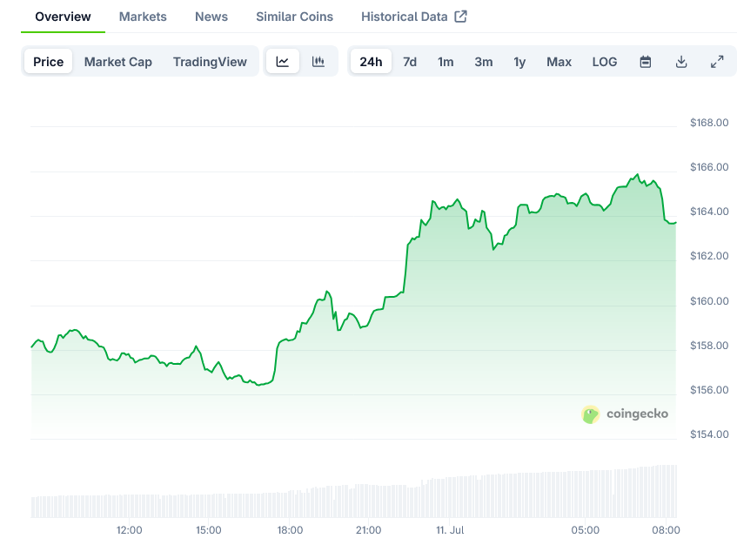This screenshot has width=737, height=545.
Task: Open the calendar date range picker
Action: (646, 62)
